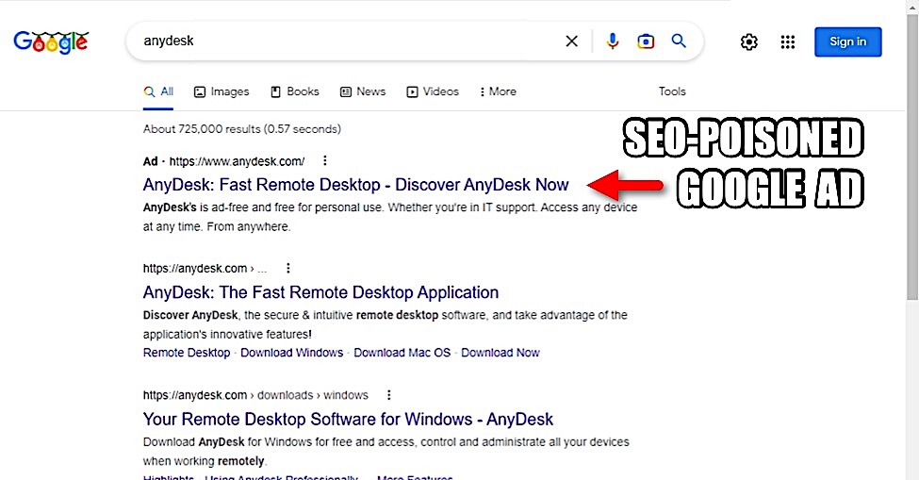Image resolution: width=919 pixels, height=480 pixels.
Task: Switch to the Images tab
Action: click(x=222, y=91)
